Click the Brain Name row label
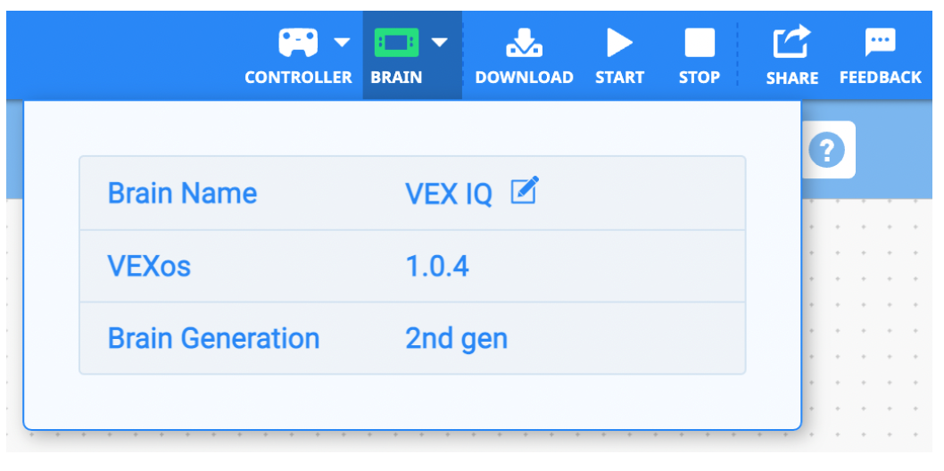Viewport: 944px width, 471px height. 182,194
